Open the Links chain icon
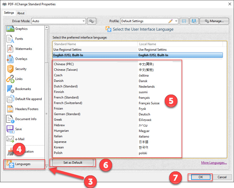 pyautogui.click(x=10, y=79)
